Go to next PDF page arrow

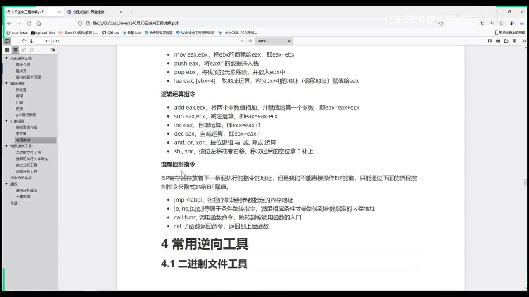(x=31, y=41)
